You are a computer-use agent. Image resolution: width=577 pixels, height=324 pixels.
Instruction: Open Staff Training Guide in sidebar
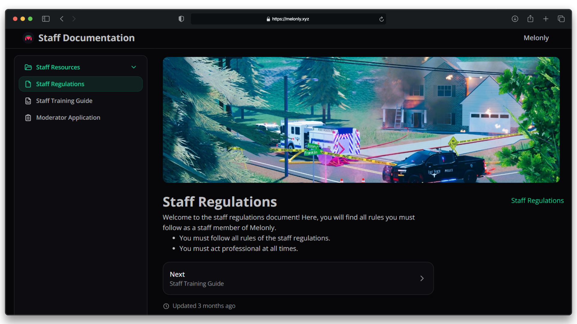pos(81,101)
